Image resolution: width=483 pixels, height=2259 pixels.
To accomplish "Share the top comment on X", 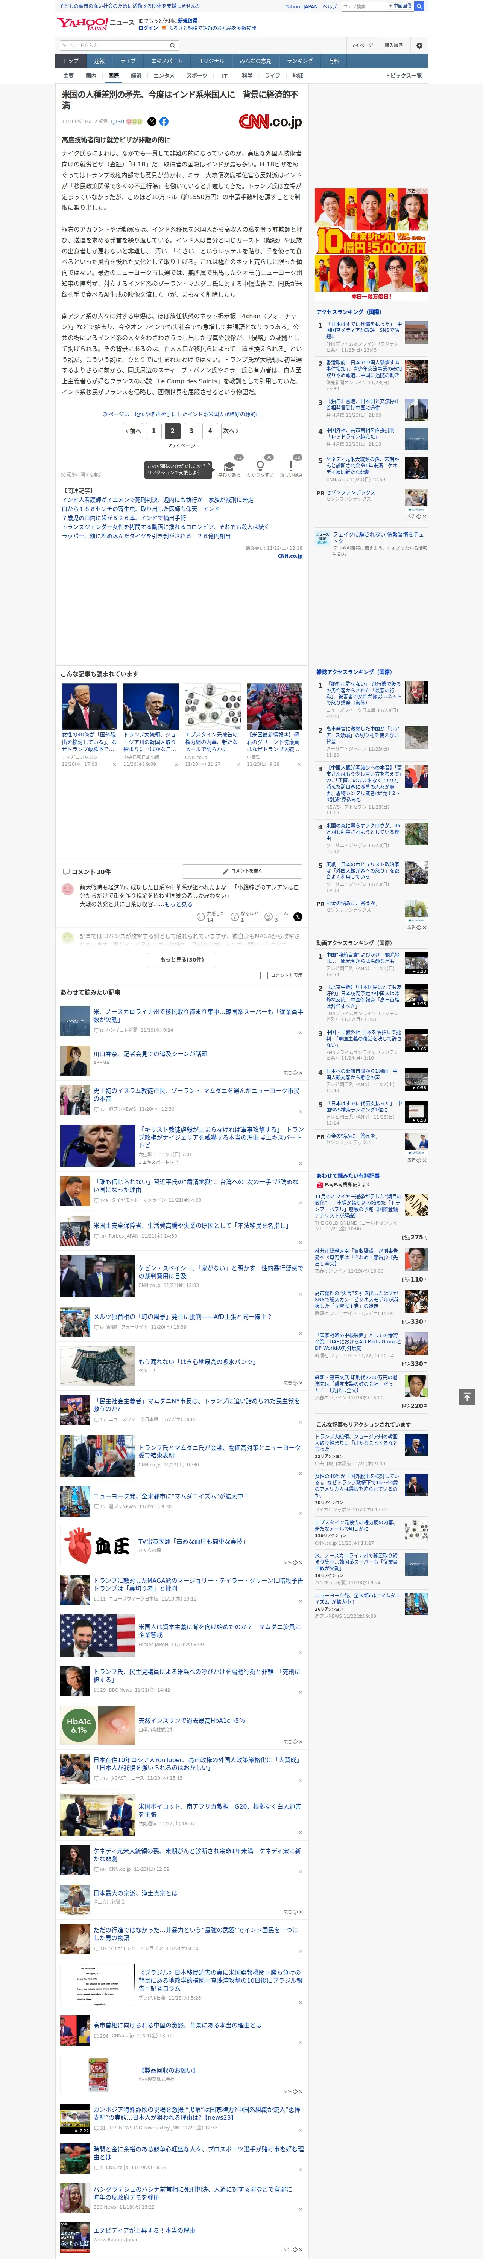I will point(297,916).
